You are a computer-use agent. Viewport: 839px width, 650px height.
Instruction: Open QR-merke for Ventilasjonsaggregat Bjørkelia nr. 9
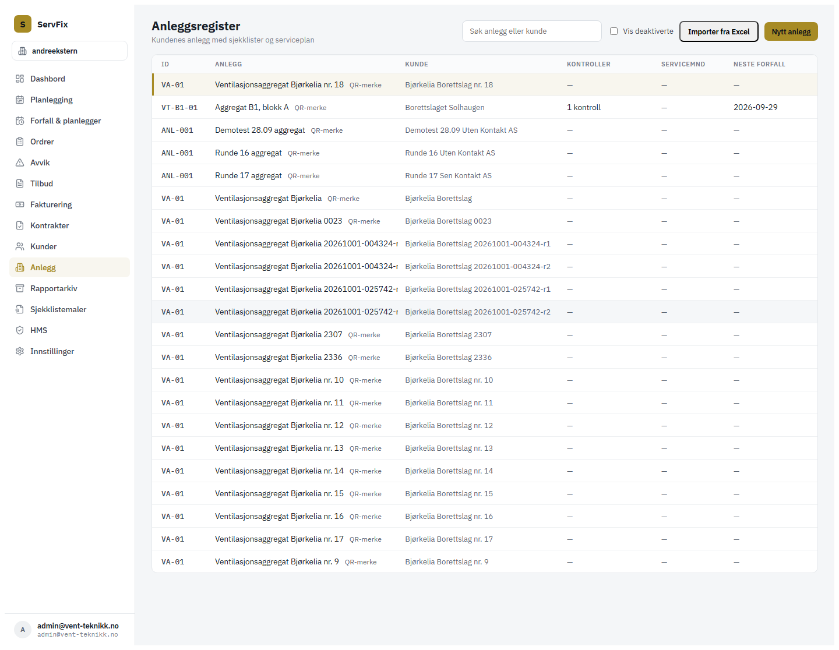click(x=361, y=562)
